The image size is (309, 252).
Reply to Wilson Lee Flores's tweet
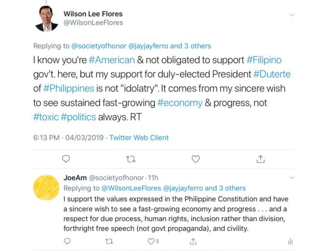[x=67, y=159]
